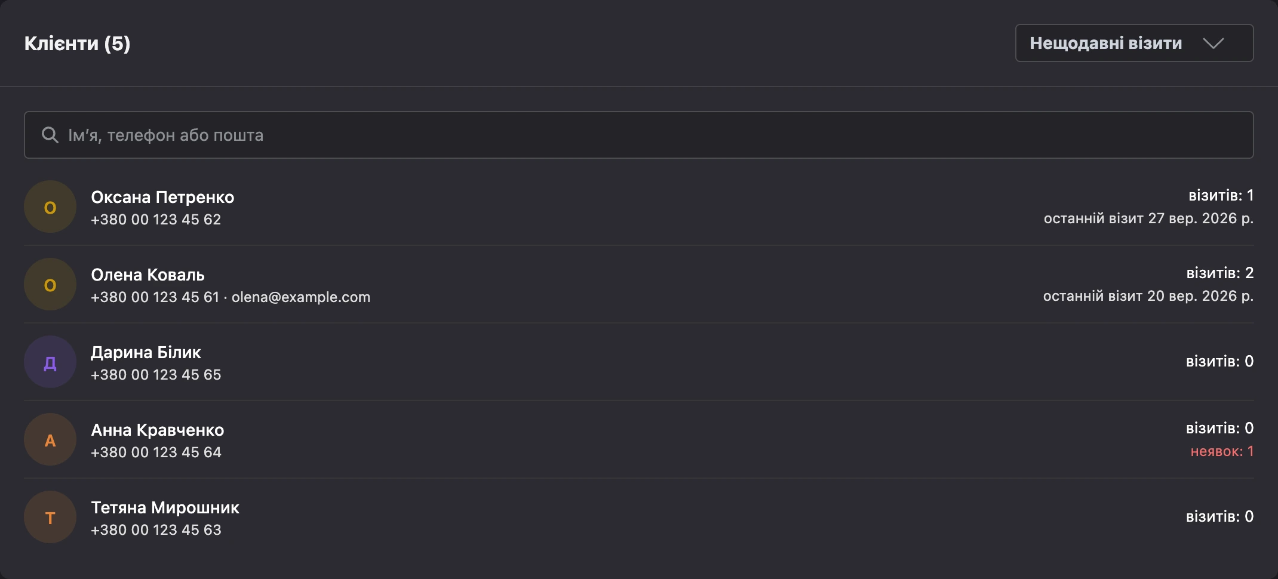
Task: Click Анна Кравченко's orange А avatar
Action: tap(50, 439)
